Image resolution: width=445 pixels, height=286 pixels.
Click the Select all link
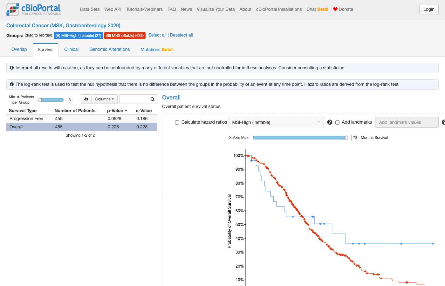157,35
